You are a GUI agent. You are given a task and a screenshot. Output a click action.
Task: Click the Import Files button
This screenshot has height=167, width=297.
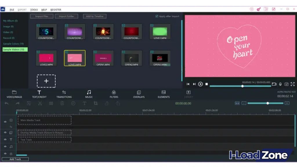(x=41, y=16)
